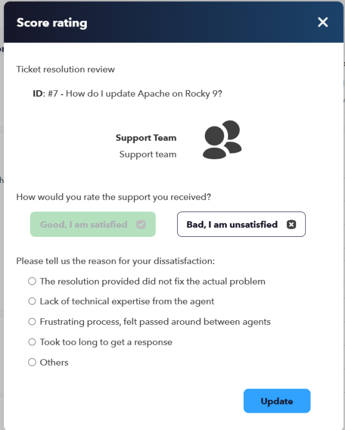Viewport: 345px width, 430px height.
Task: Select the Others radio option
Action: pos(32,362)
